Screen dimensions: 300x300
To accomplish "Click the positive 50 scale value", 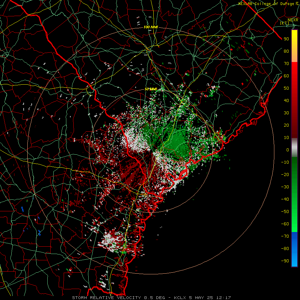I will pos(286,88).
